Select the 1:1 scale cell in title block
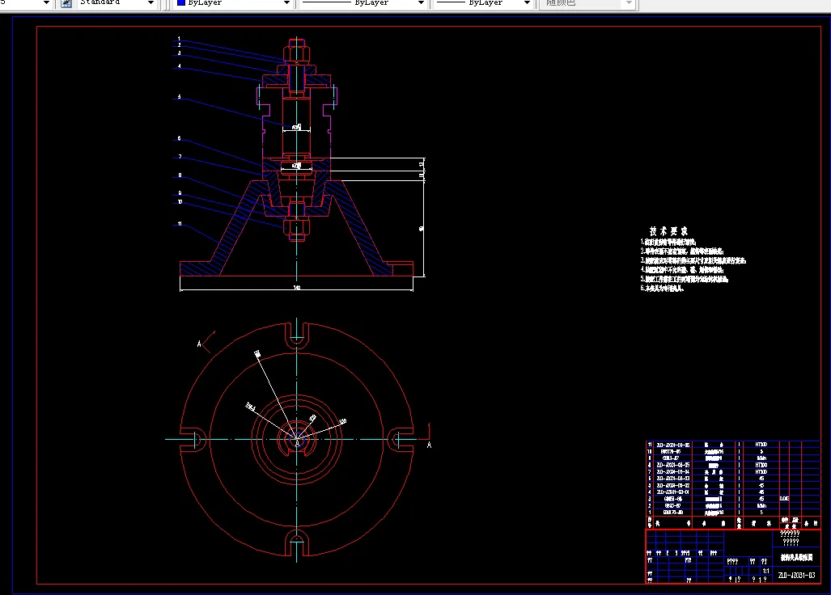The width and height of the screenshot is (831, 595). (765, 571)
